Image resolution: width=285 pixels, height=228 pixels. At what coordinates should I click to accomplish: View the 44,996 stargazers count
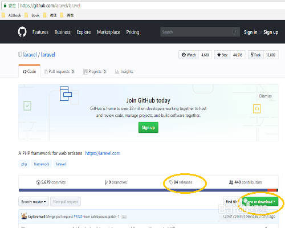(238, 55)
